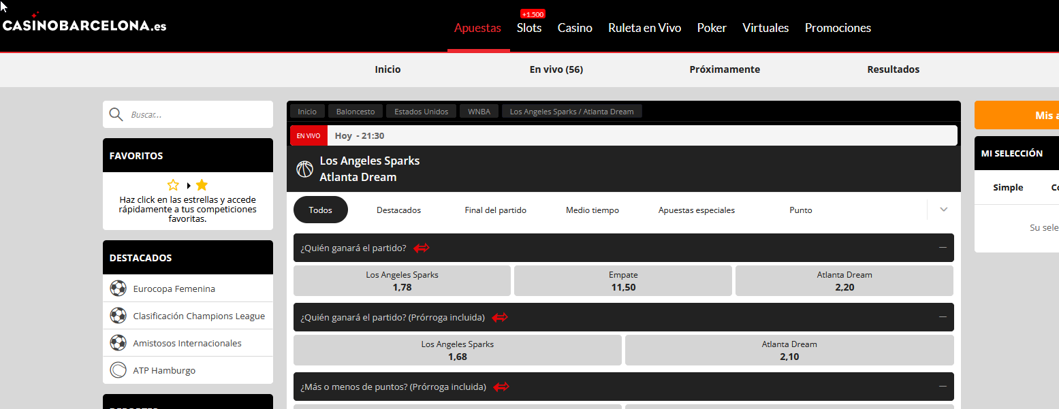This screenshot has height=409, width=1059.
Task: Select the Punto filter
Action: [801, 210]
